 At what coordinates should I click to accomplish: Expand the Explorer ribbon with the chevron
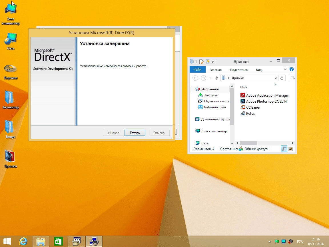(285, 69)
